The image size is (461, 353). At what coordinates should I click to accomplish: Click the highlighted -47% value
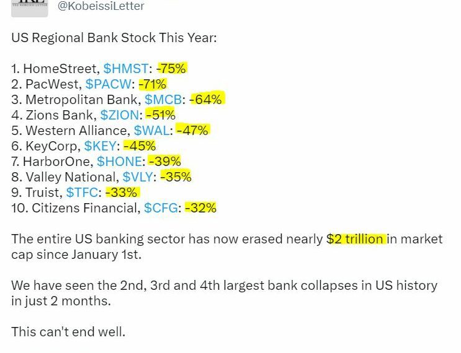coord(193,130)
